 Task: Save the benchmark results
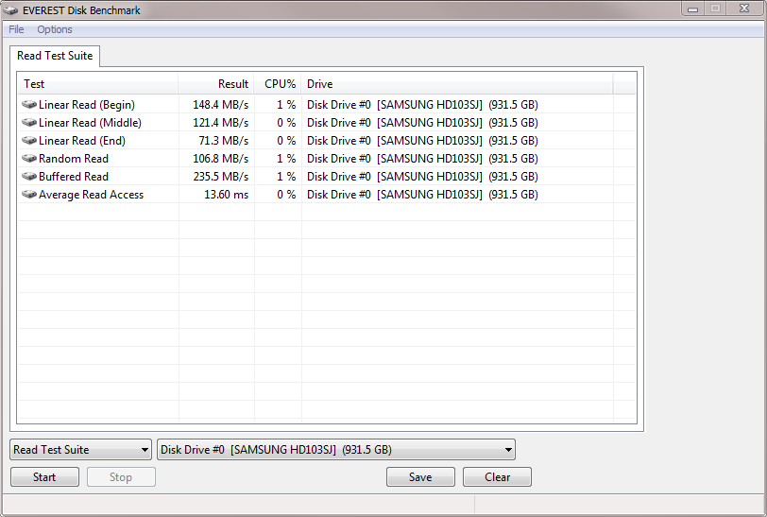point(420,477)
